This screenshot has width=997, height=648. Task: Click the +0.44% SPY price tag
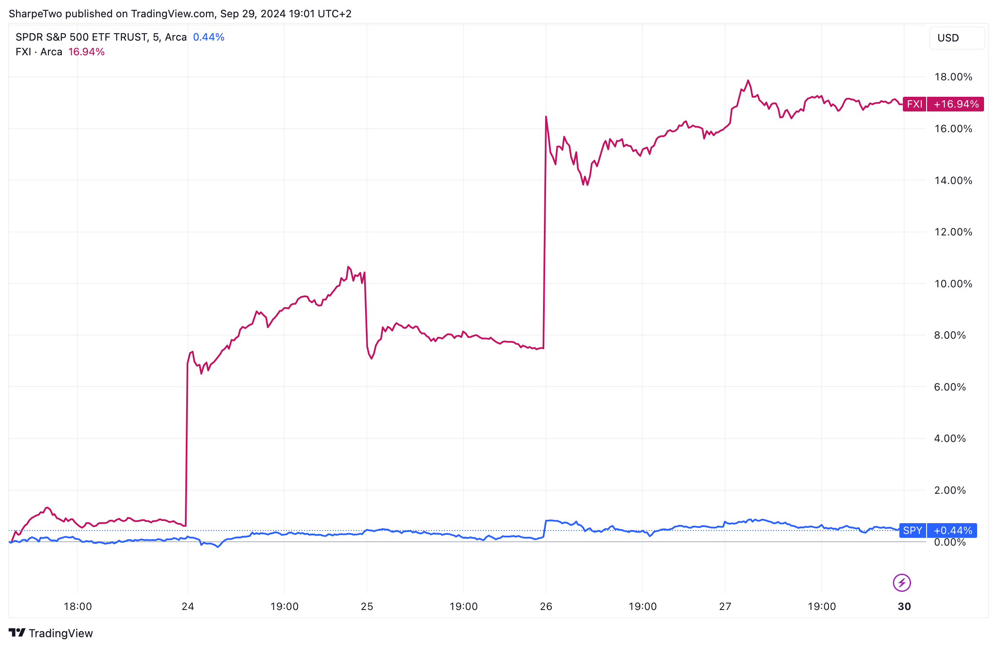(952, 530)
